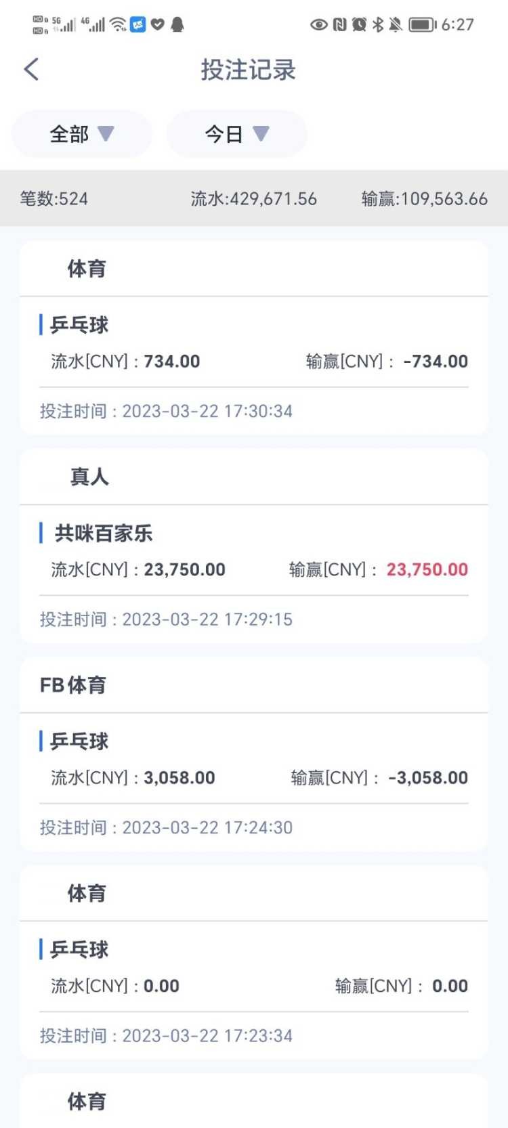508x1128 pixels.
Task: Tap the 流水:429,671.56 turnover summary
Action: [253, 198]
